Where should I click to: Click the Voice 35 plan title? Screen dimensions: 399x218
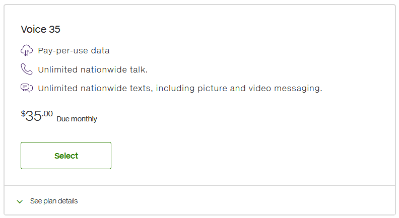pyautogui.click(x=41, y=29)
